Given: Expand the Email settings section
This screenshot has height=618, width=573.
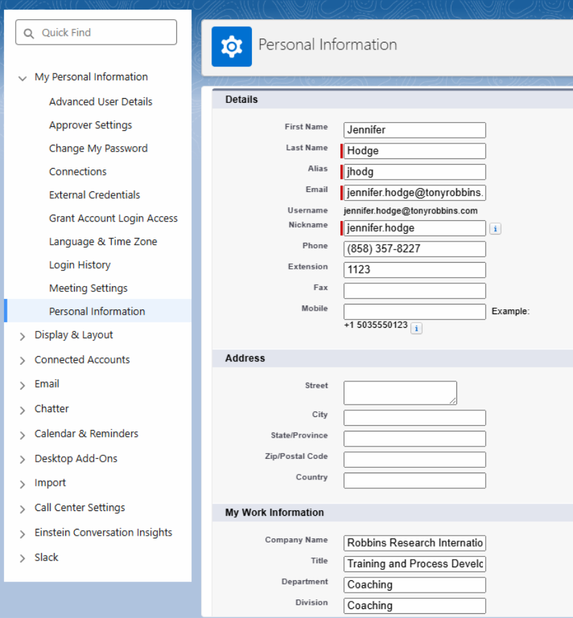Looking at the screenshot, I should point(23,385).
